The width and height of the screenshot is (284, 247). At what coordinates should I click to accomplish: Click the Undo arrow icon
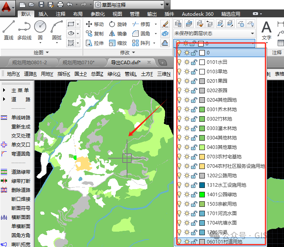pyautogui.click(x=70, y=4)
